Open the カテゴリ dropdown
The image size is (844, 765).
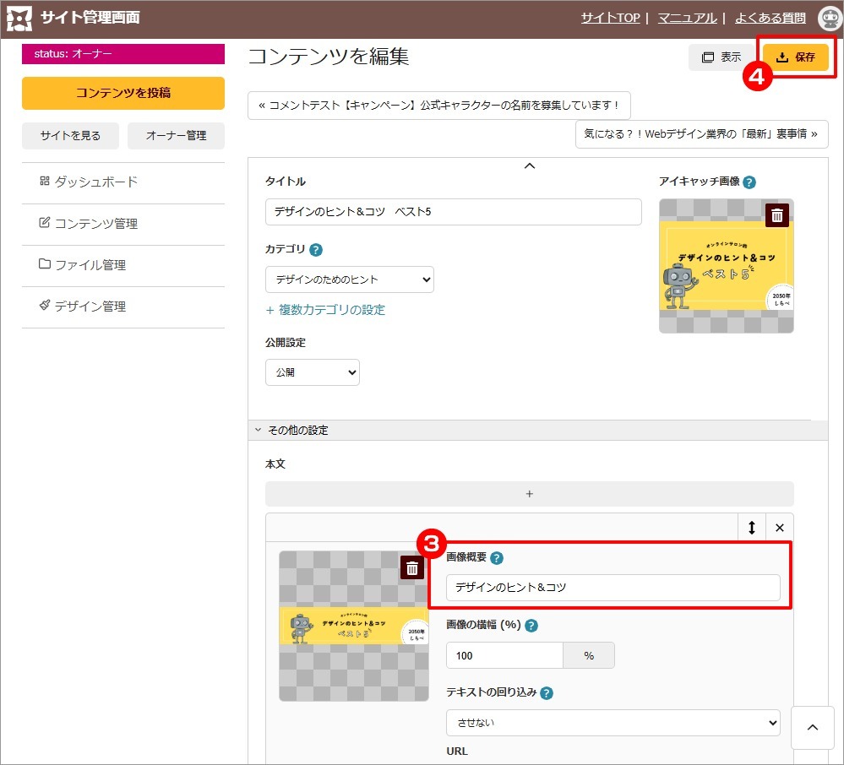[349, 279]
